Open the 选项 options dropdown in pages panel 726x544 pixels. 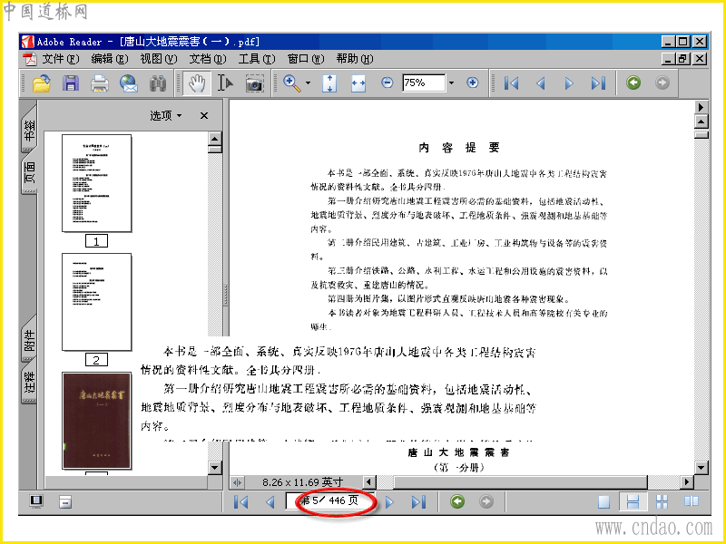(165, 115)
